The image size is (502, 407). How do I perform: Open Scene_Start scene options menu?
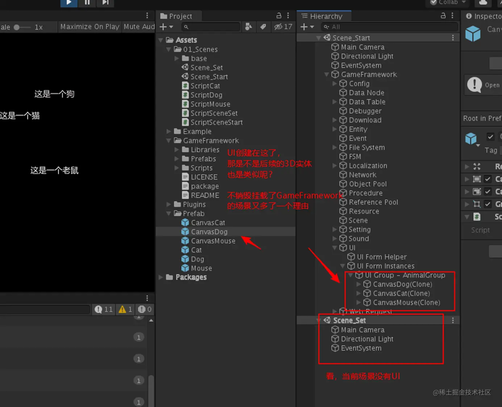click(453, 38)
